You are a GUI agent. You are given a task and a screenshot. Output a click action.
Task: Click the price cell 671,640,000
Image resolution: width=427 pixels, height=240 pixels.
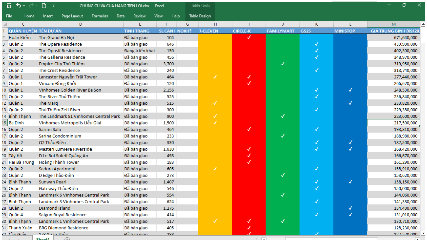click(x=394, y=37)
